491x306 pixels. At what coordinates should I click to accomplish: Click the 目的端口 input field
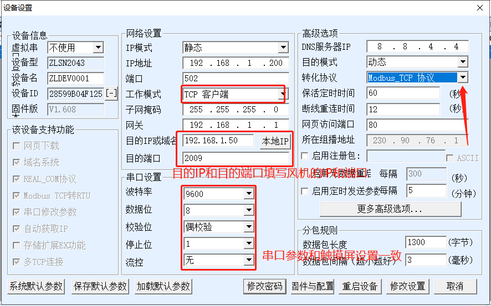pyautogui.click(x=235, y=158)
